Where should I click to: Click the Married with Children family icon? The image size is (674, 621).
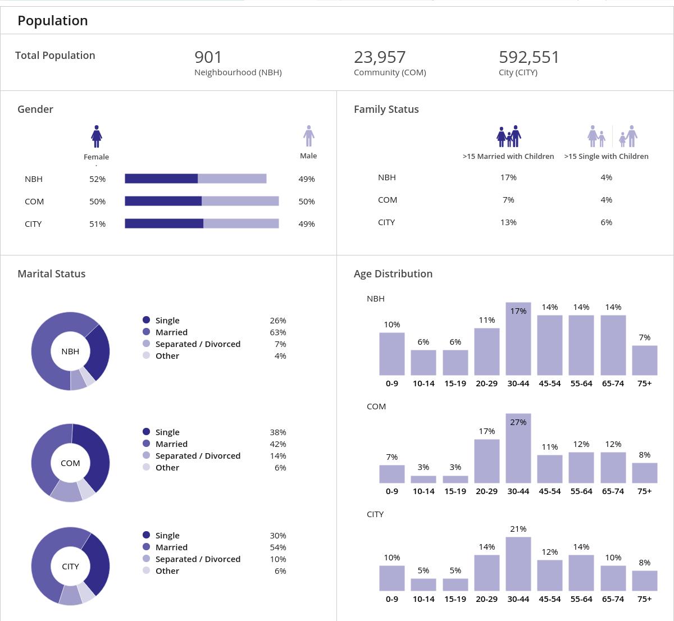pos(509,136)
